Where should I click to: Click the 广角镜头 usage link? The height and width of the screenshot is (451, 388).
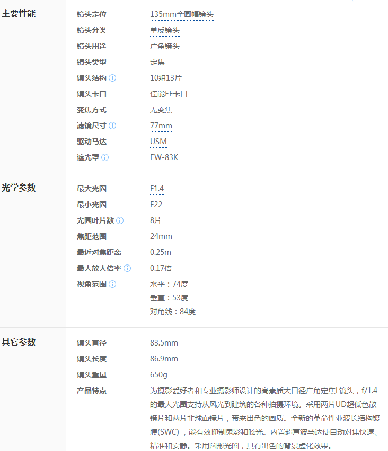(x=165, y=46)
